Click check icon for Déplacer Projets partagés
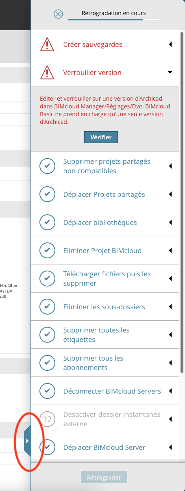Image resolution: width=185 pixels, height=491 pixels. 48,194
